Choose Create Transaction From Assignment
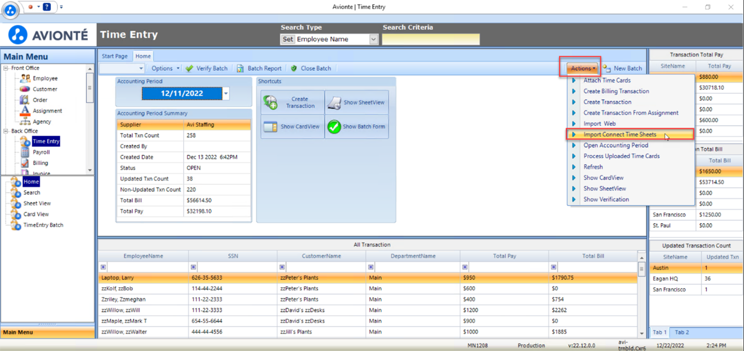Image resolution: width=744 pixels, height=351 pixels. (631, 113)
